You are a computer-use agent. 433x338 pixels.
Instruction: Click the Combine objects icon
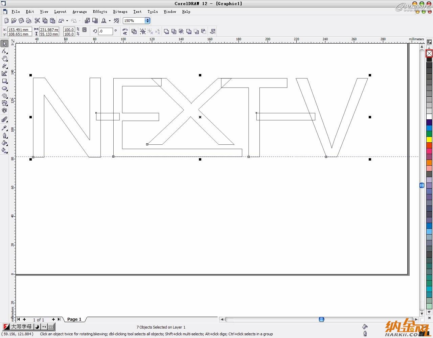pos(134,31)
